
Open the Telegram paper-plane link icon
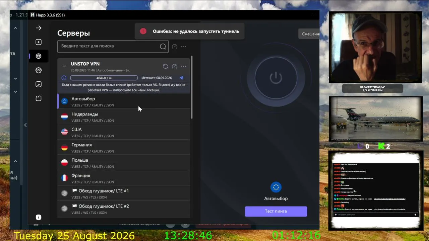(181, 78)
